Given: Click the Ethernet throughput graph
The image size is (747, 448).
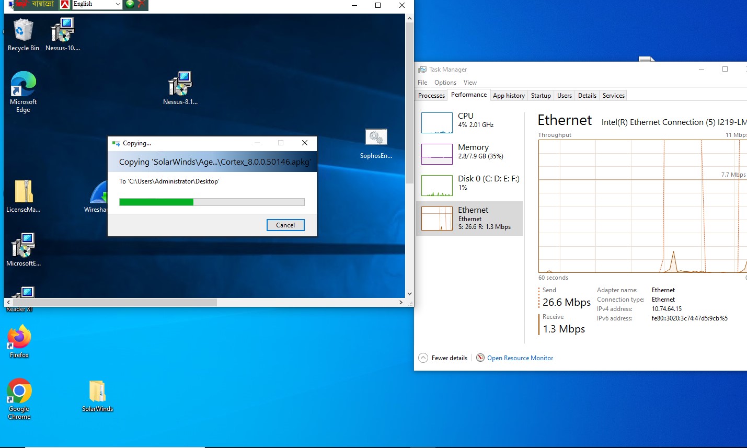Looking at the screenshot, I should [642, 206].
